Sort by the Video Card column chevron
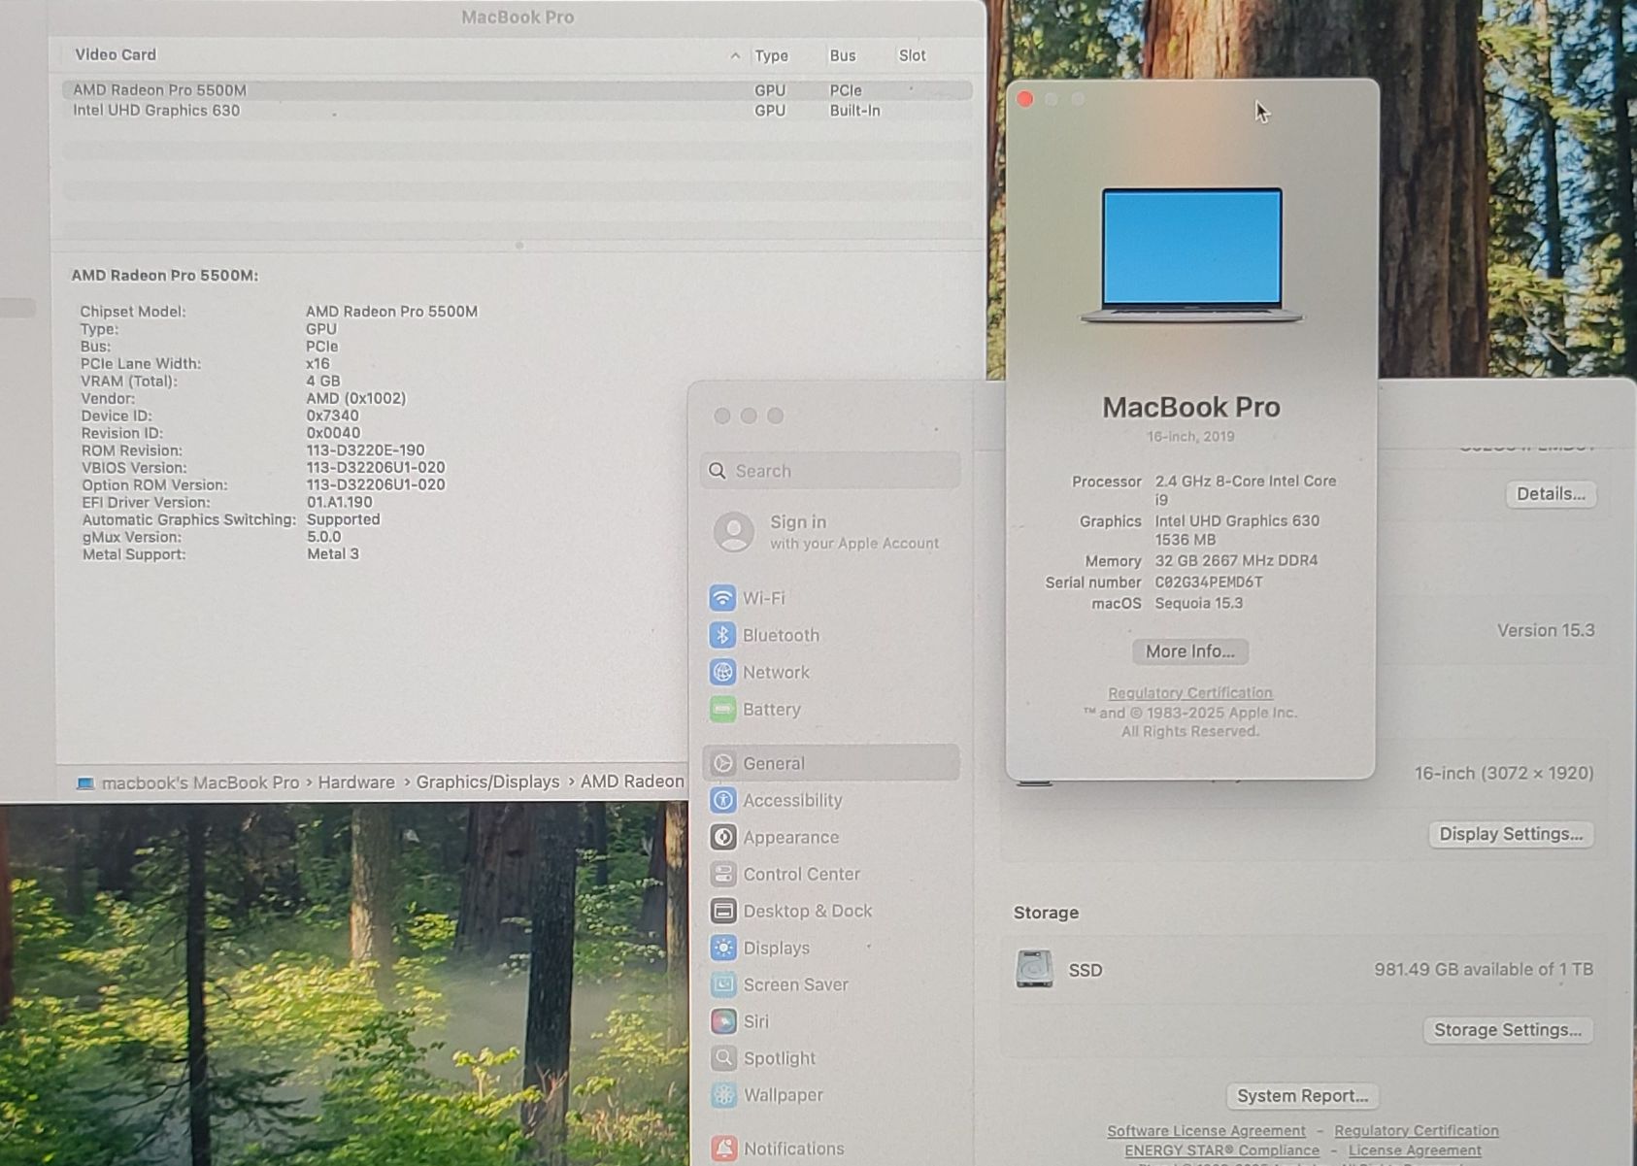The width and height of the screenshot is (1637, 1166). pyautogui.click(x=735, y=56)
